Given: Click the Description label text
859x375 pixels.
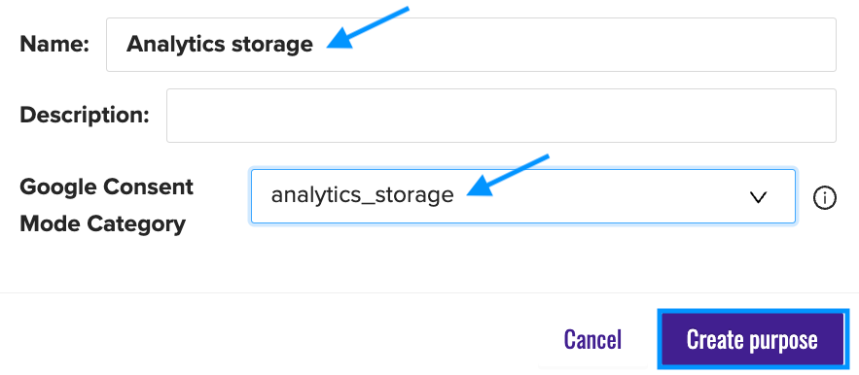Looking at the screenshot, I should [85, 115].
